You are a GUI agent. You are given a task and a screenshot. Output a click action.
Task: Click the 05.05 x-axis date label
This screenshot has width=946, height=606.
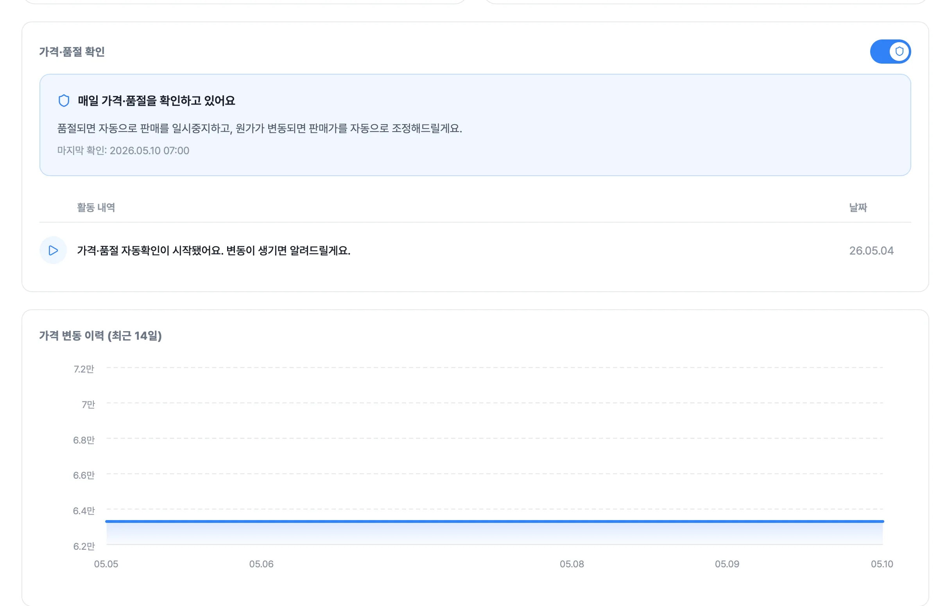pos(106,564)
